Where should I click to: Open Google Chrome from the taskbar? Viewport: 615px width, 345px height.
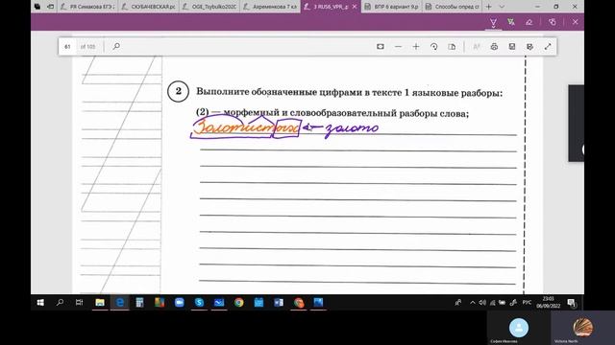239,303
